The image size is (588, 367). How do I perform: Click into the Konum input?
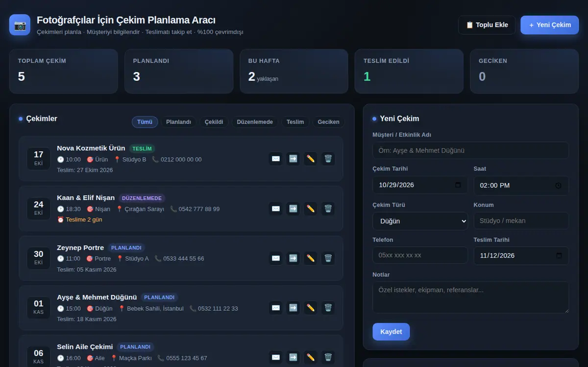click(521, 221)
